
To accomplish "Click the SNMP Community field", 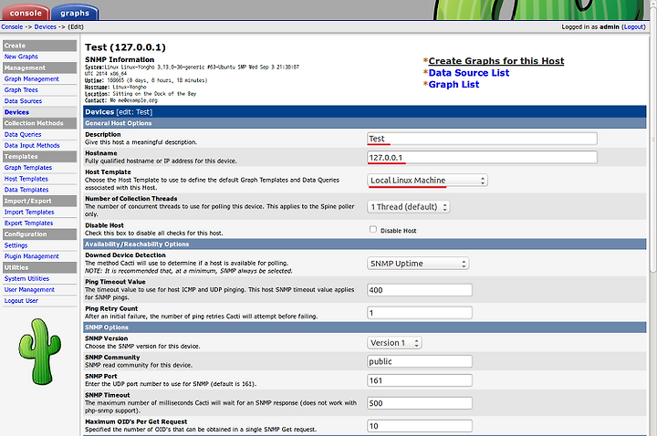I will click(420, 361).
